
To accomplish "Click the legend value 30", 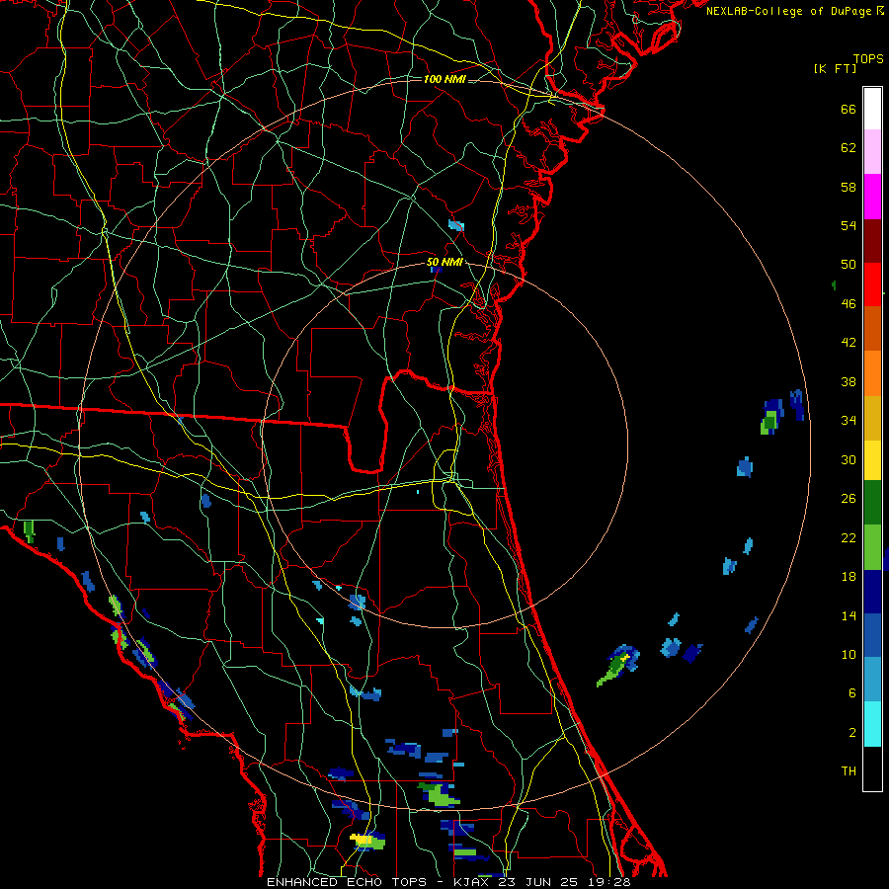I will [x=849, y=459].
